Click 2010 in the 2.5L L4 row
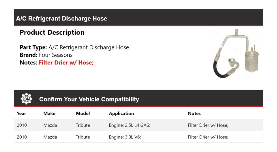277x152 pixels. coord(22,125)
